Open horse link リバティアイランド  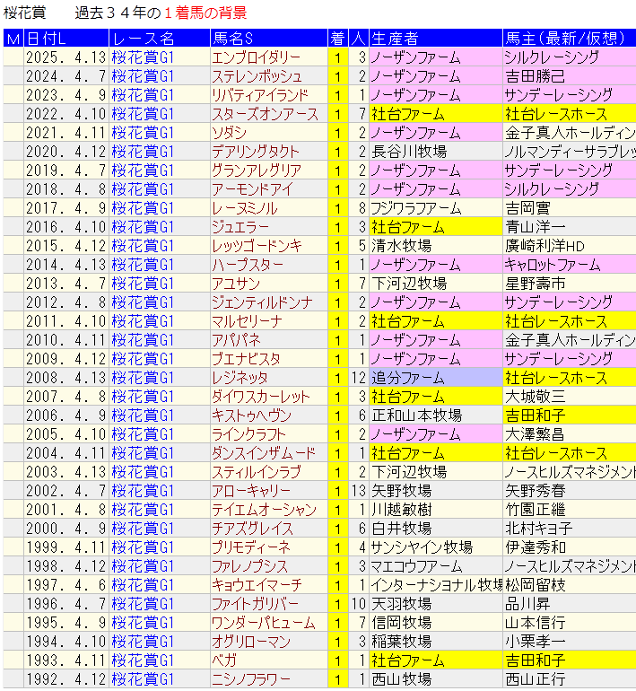pyautogui.click(x=260, y=95)
